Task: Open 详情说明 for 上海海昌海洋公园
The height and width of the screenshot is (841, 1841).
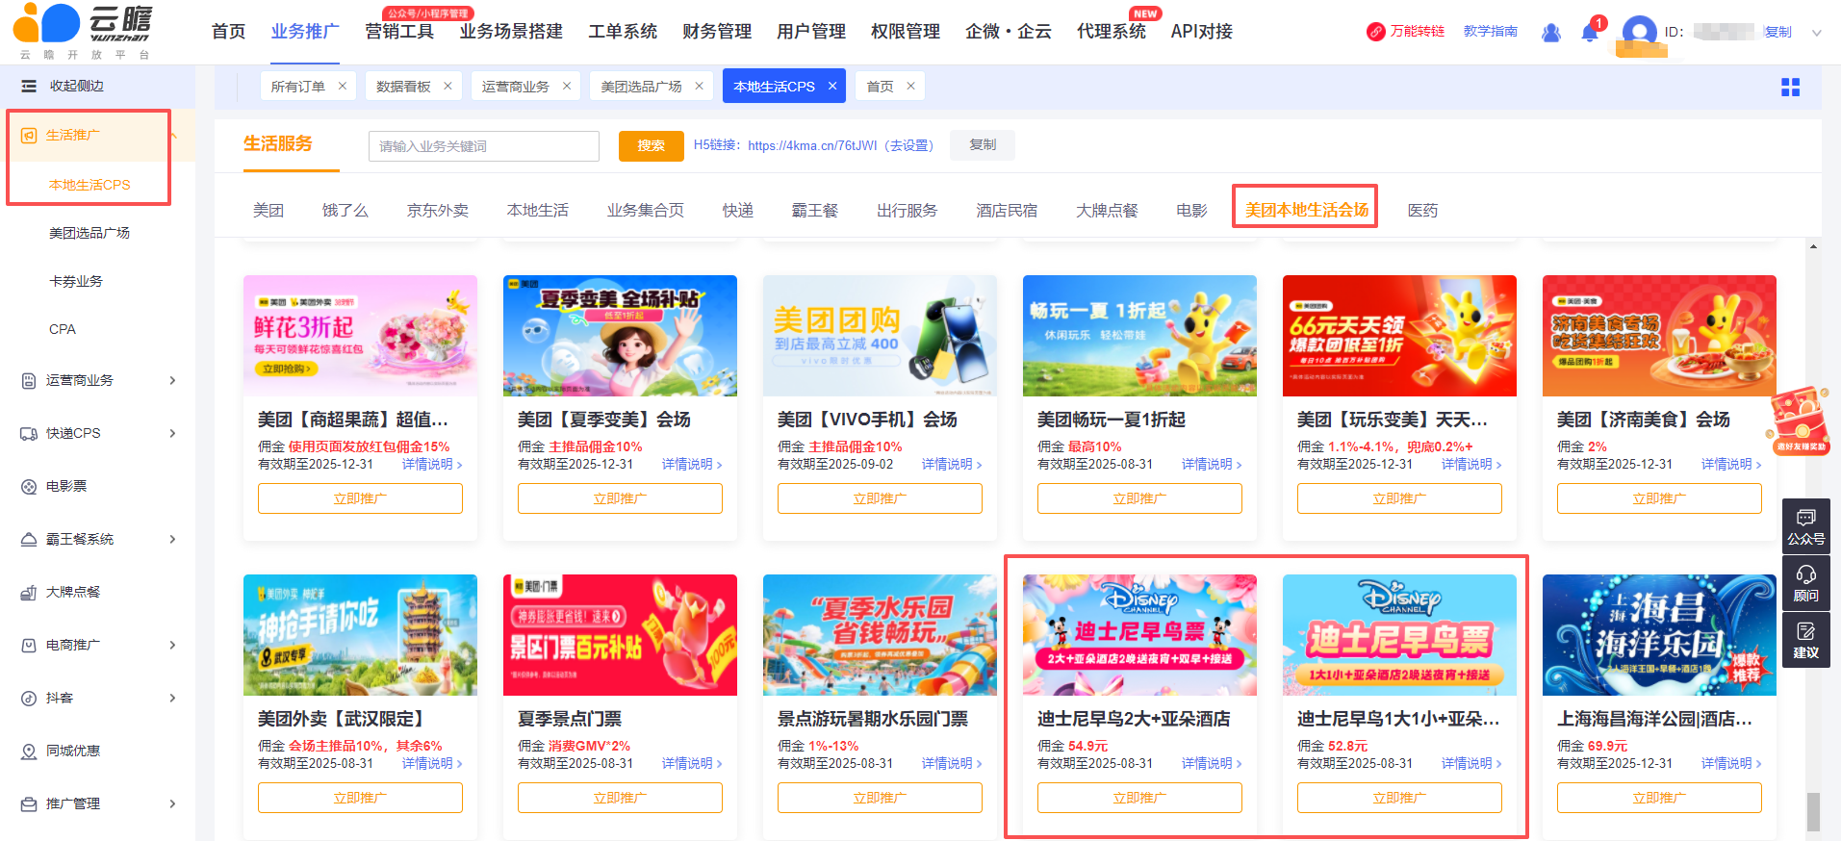Action: (x=1731, y=763)
